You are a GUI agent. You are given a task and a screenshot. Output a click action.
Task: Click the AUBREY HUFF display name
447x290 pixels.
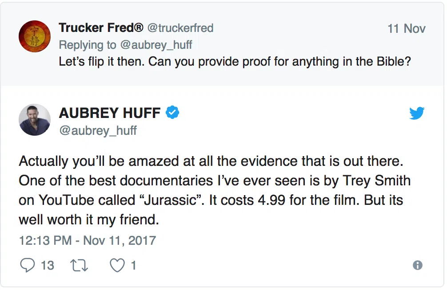(110, 113)
